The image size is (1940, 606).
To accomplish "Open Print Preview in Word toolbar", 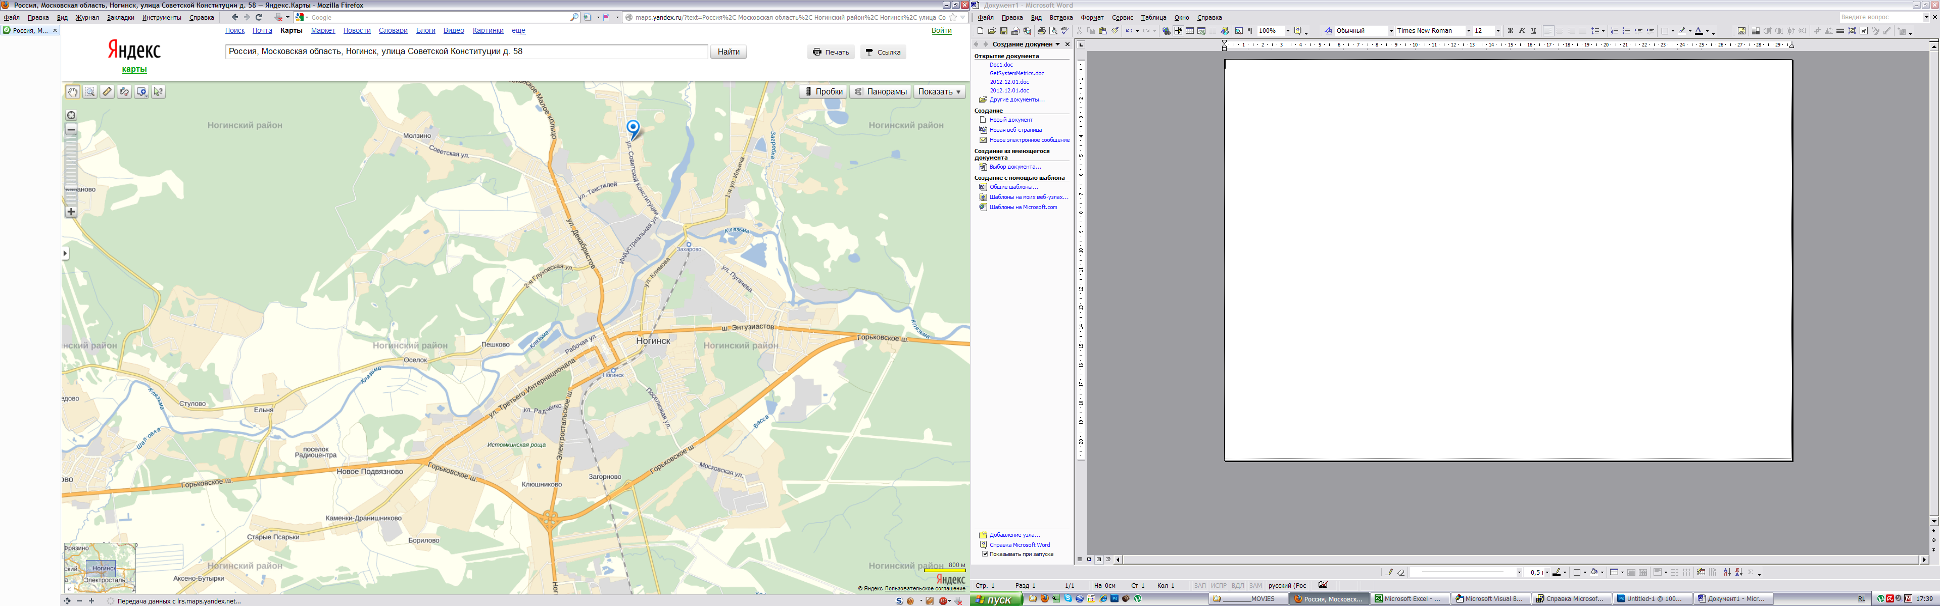I will click(x=1053, y=31).
